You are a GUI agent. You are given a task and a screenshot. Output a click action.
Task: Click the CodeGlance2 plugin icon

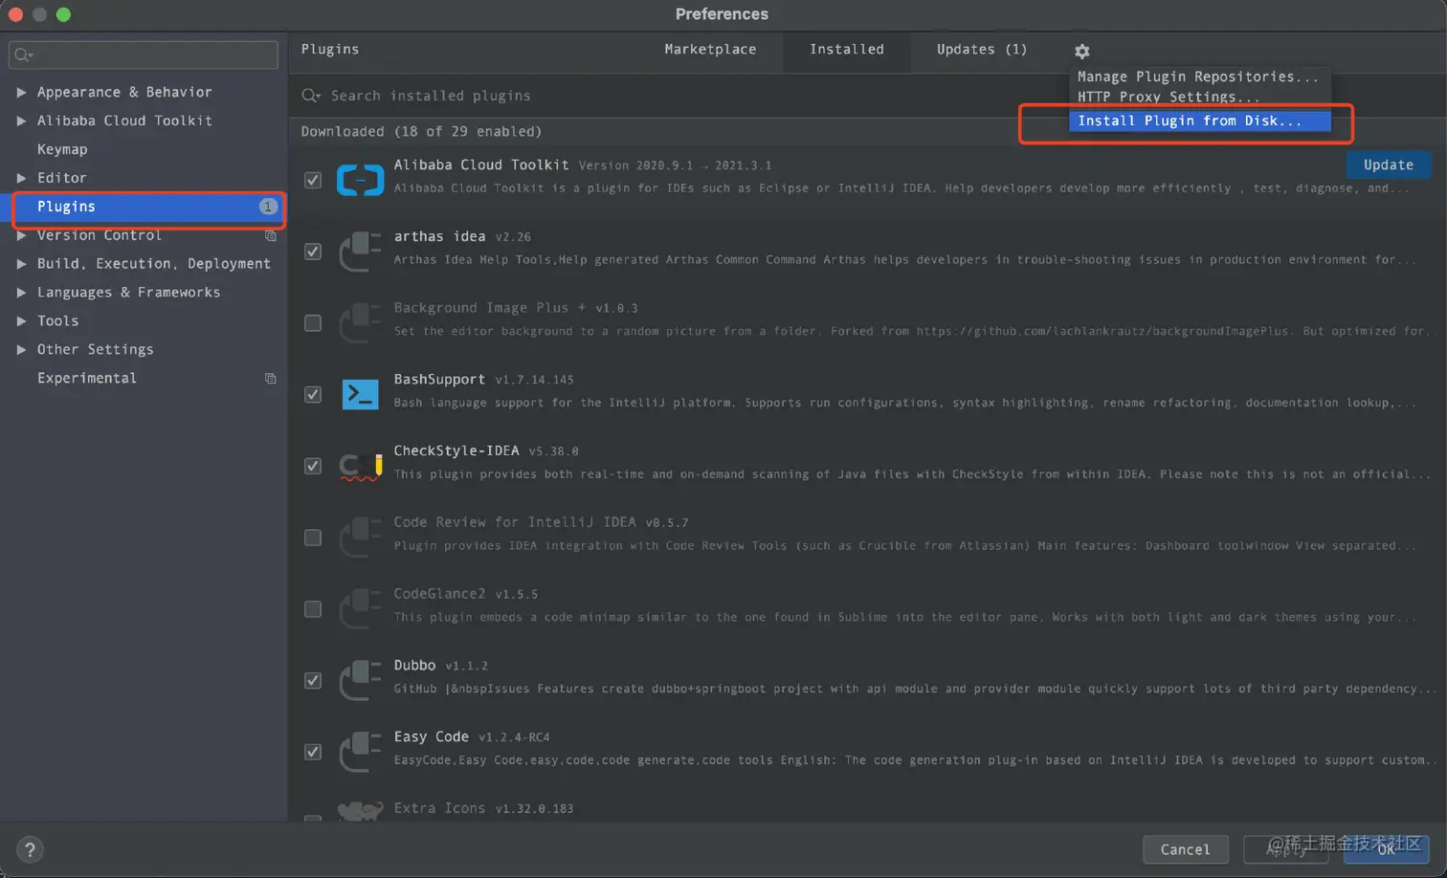[360, 609]
